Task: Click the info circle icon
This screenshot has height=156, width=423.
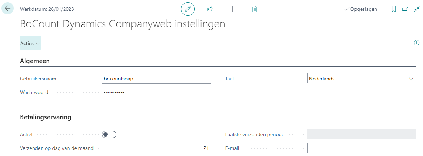Action: click(x=416, y=43)
